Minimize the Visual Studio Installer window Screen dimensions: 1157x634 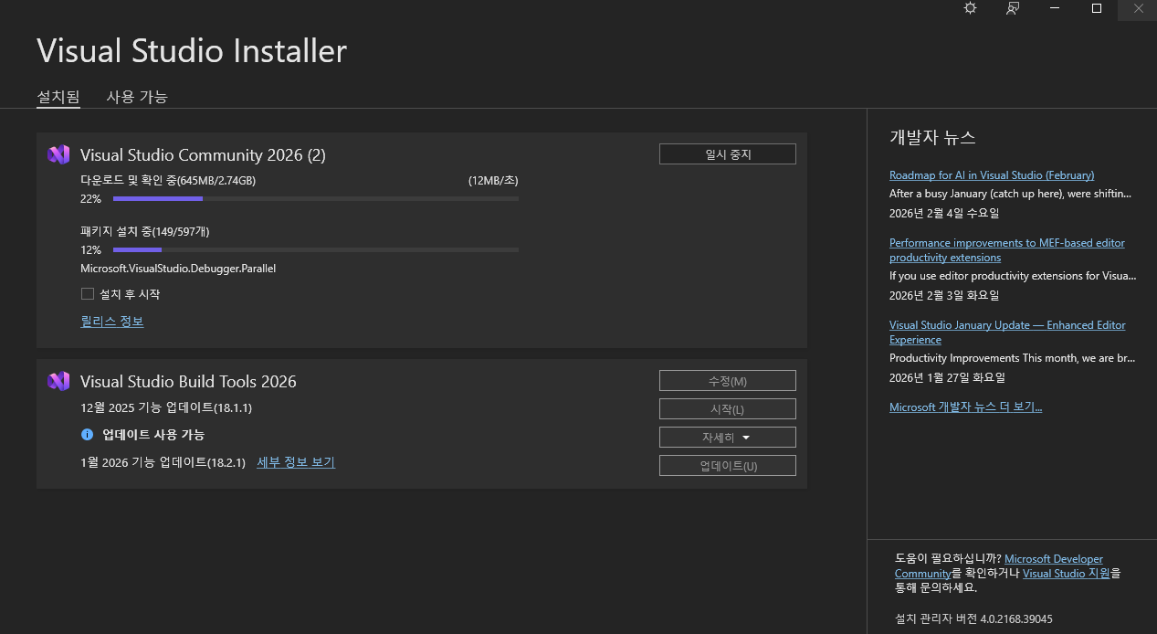pyautogui.click(x=1055, y=8)
